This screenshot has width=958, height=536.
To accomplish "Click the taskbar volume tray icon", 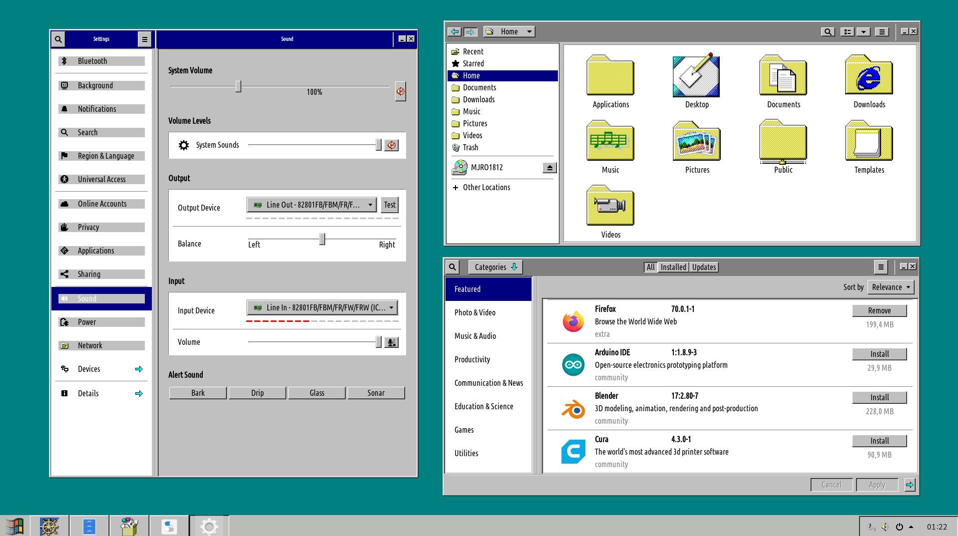I will 885,527.
